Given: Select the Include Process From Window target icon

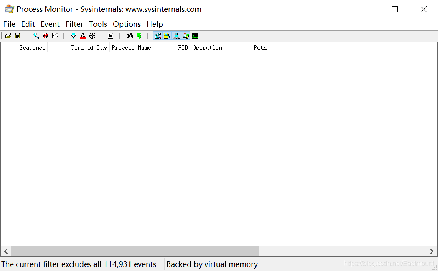Looking at the screenshot, I should tap(92, 36).
